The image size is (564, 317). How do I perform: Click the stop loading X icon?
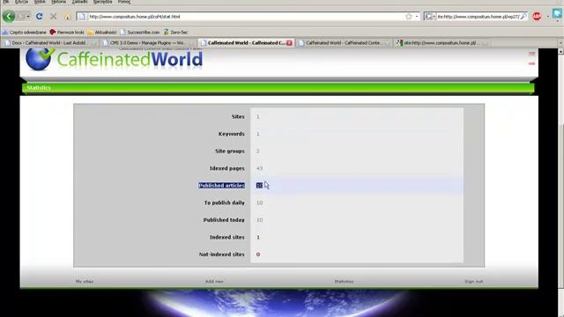(53, 16)
